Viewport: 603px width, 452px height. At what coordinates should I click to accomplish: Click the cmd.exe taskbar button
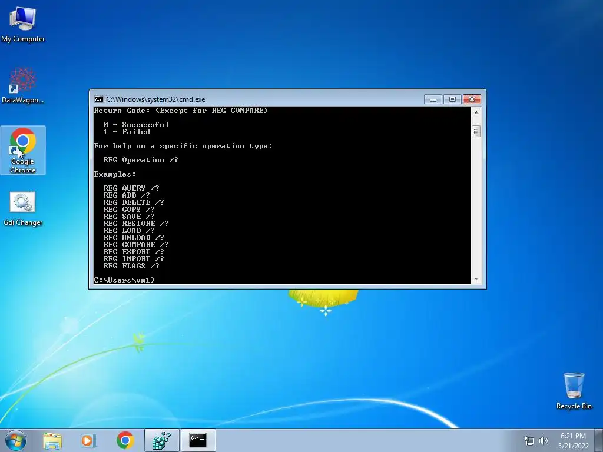(198, 440)
